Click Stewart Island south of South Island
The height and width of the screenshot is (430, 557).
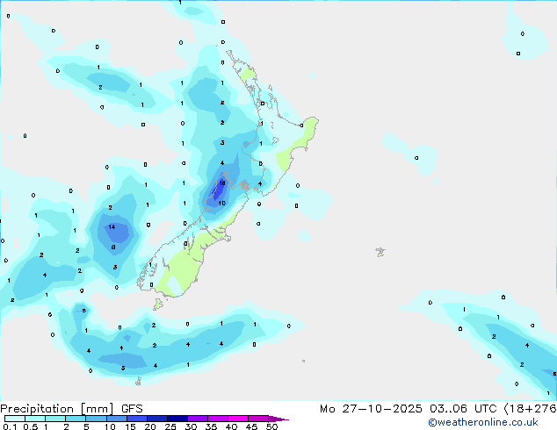click(159, 304)
